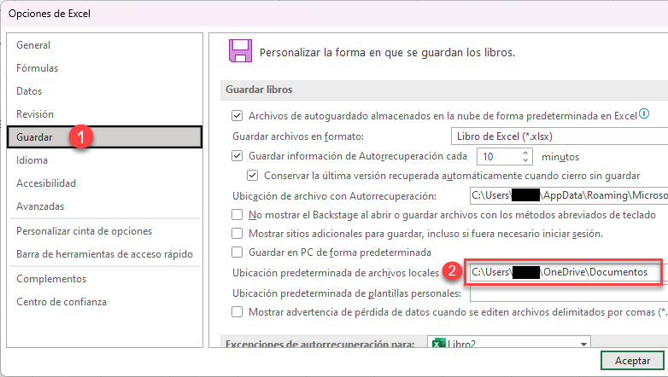Click the Ubicación de archivo con Autorrecuperación field
This screenshot has width=668, height=377.
pos(569,195)
